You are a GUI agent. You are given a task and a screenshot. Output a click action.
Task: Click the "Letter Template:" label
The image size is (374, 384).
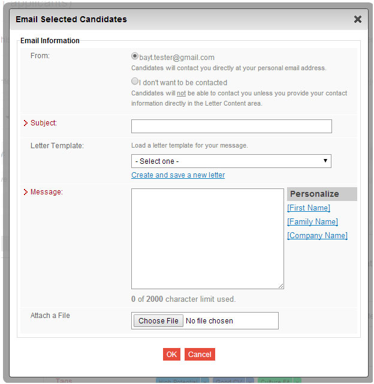pos(57,146)
